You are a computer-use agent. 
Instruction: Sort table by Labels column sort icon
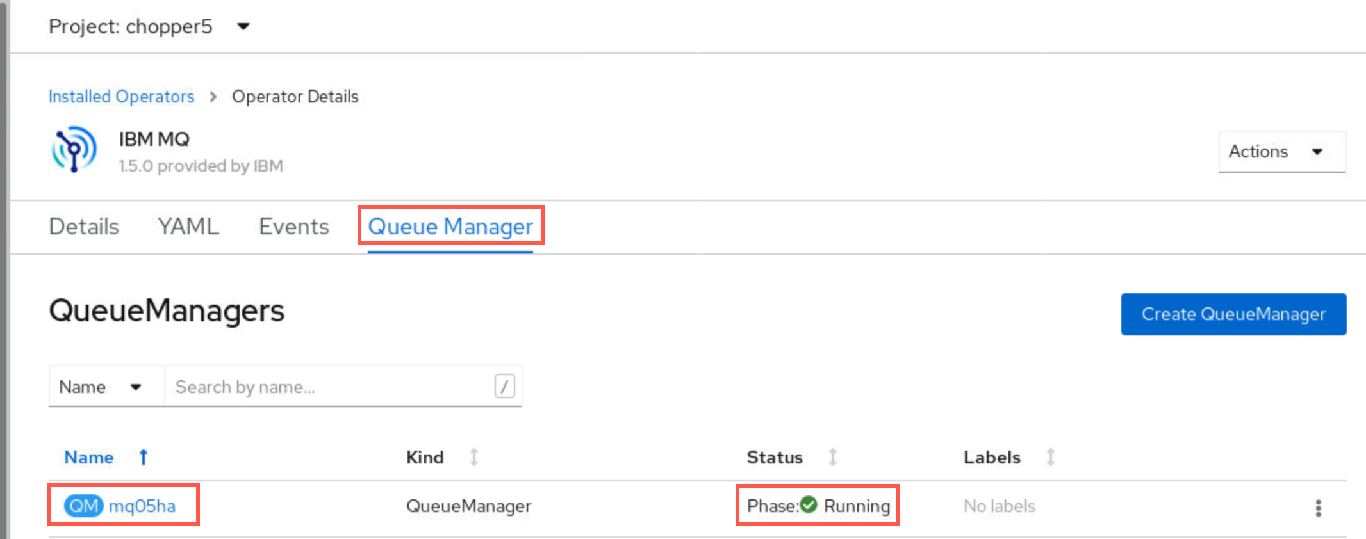1050,457
